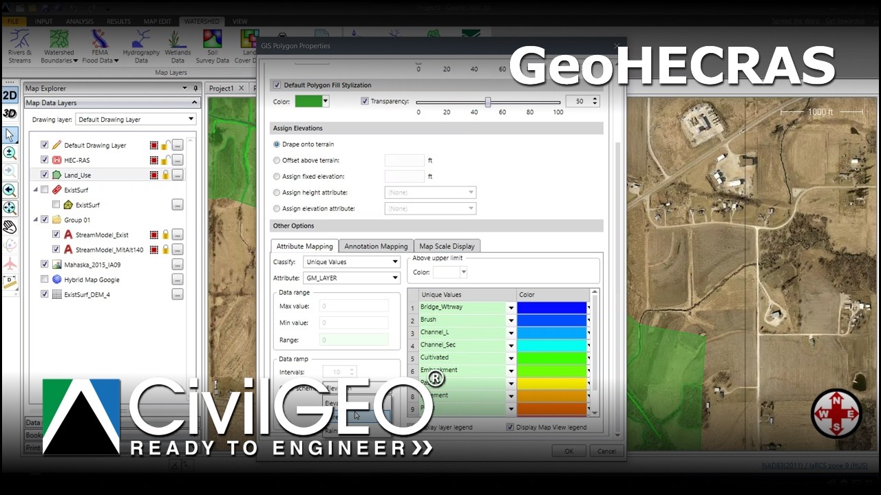Open the Above upper limit Color dropdown
The height and width of the screenshot is (495, 881).
[463, 272]
